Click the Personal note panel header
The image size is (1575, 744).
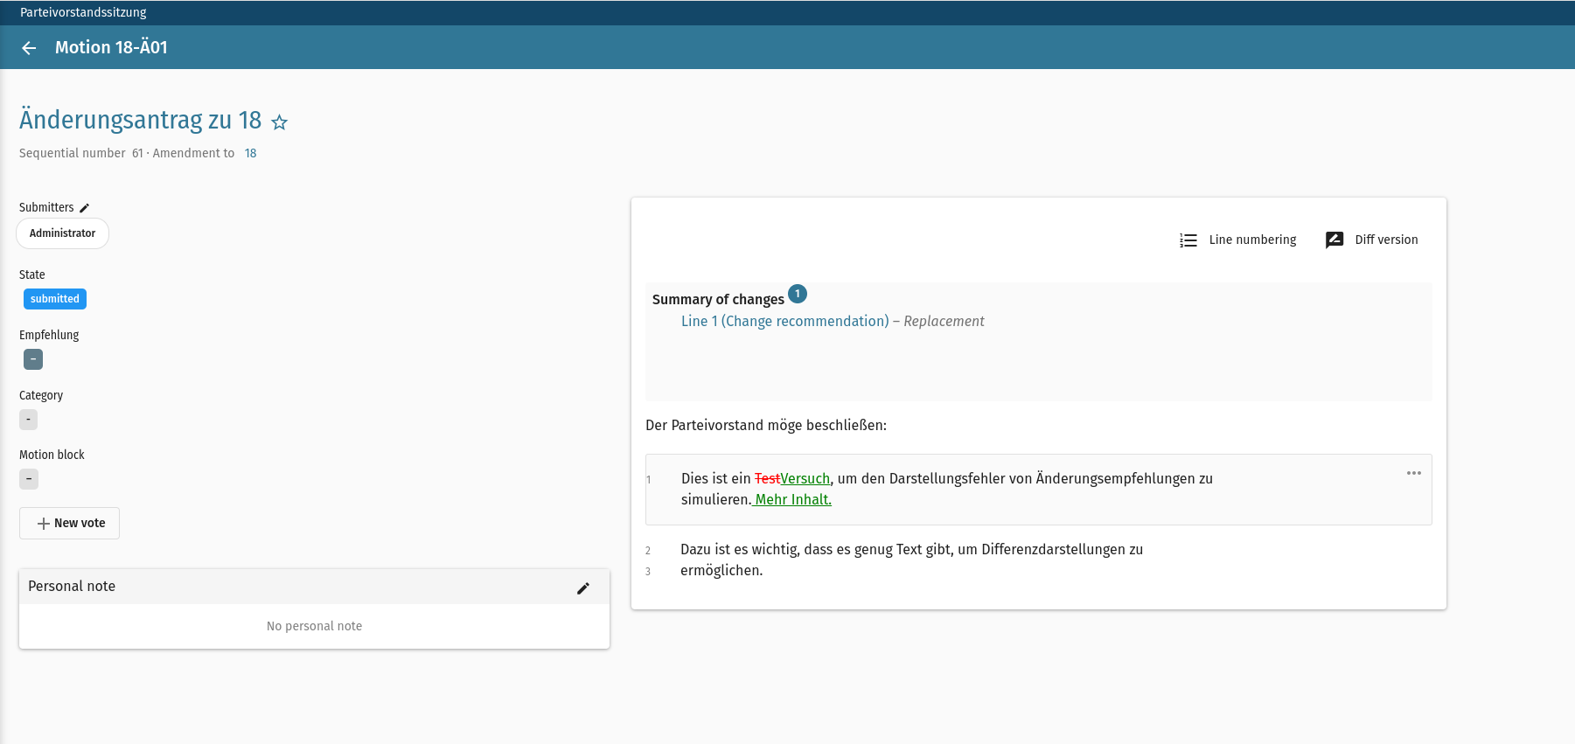(314, 587)
